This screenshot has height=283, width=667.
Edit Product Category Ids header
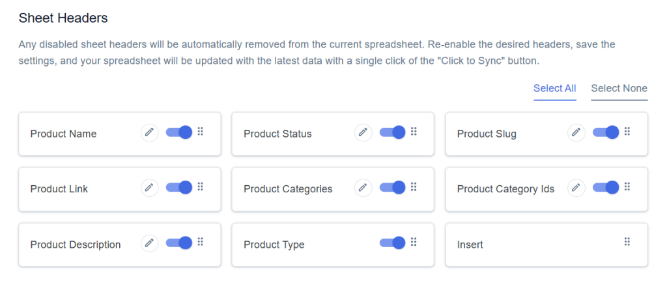(x=576, y=188)
